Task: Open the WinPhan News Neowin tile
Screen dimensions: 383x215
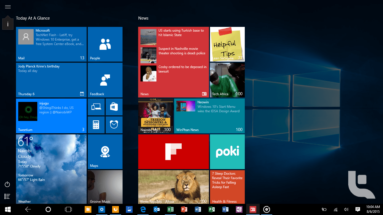Action: pos(209,116)
